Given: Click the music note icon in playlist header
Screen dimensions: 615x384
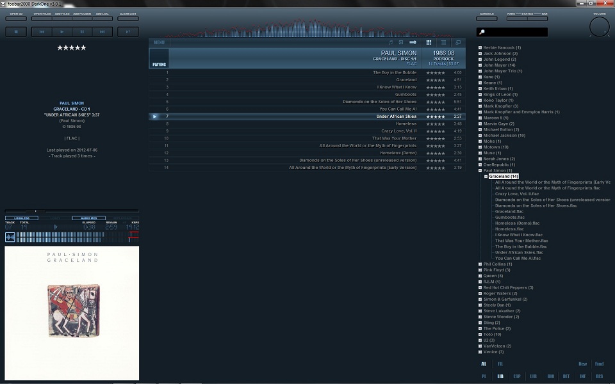Looking at the screenshot, I should coord(391,42).
